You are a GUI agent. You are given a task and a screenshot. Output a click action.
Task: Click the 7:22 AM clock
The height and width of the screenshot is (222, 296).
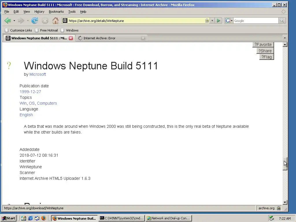[285, 219]
